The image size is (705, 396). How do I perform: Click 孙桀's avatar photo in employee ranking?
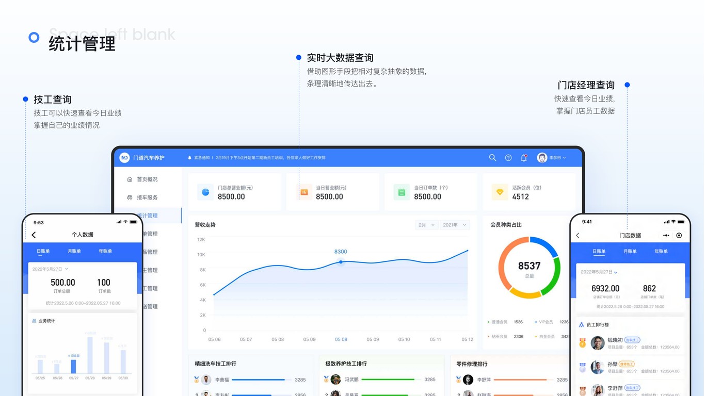click(x=598, y=367)
